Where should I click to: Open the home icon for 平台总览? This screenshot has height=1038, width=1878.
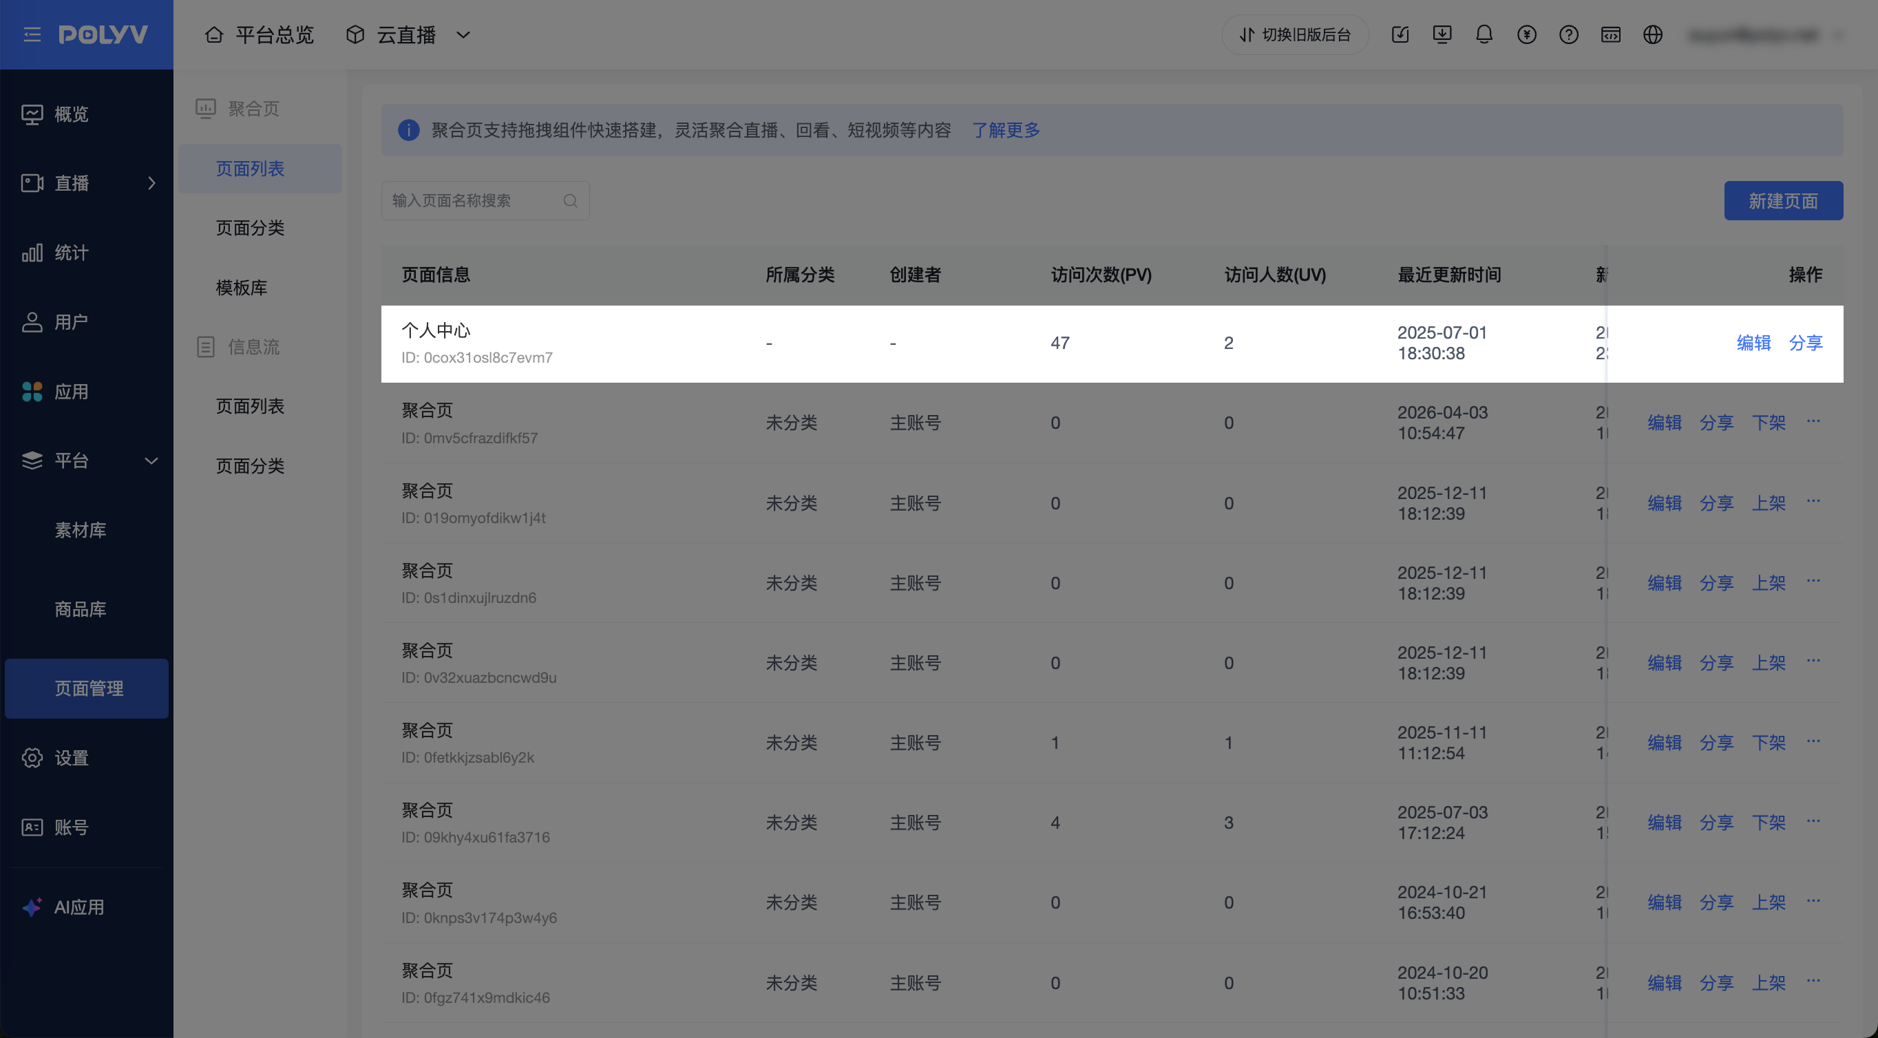tap(213, 34)
